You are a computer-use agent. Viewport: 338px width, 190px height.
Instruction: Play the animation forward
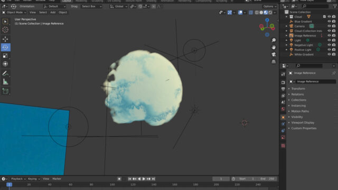click(144, 179)
